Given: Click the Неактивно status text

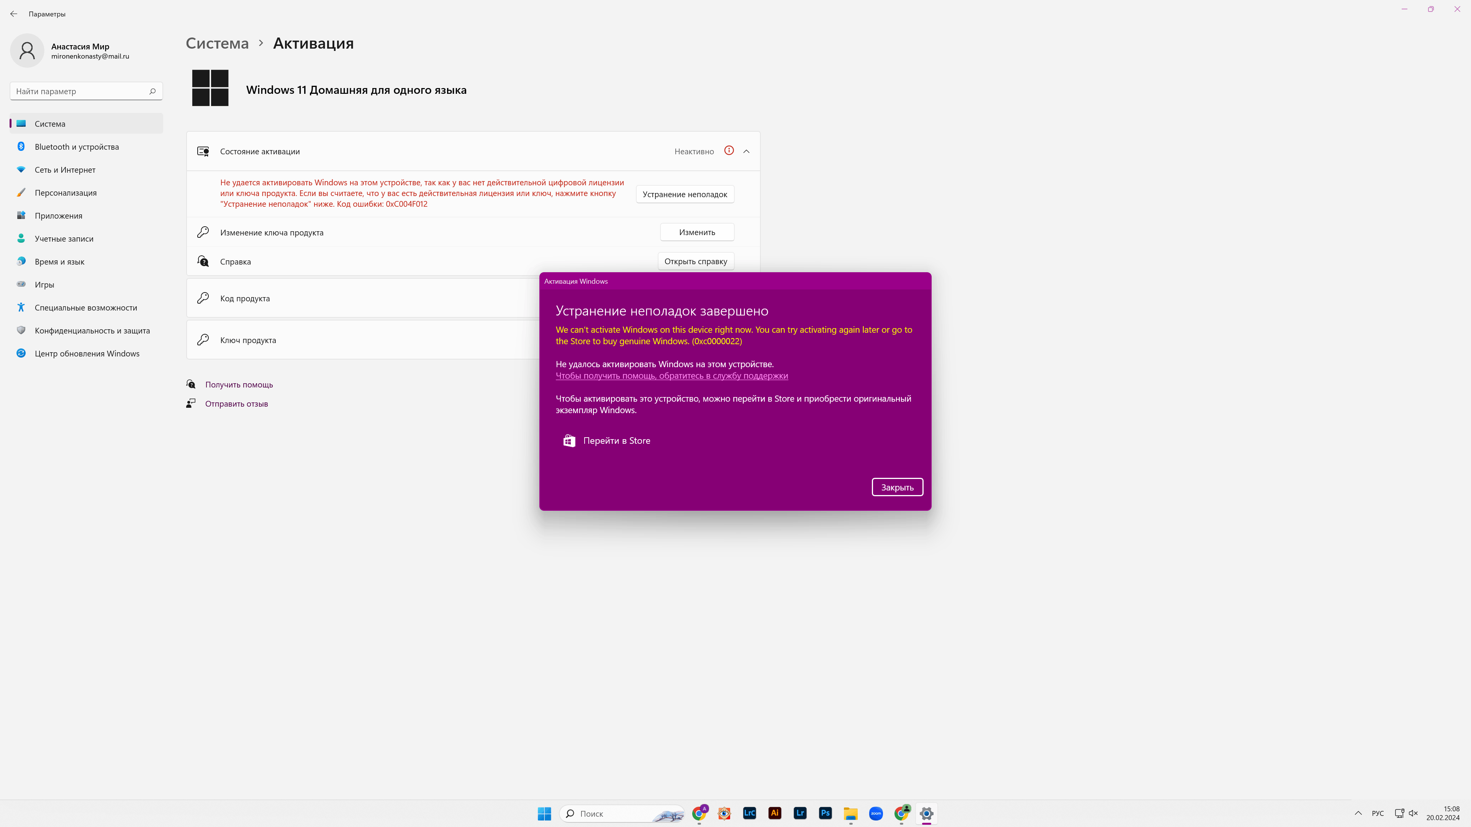Looking at the screenshot, I should pyautogui.click(x=695, y=151).
